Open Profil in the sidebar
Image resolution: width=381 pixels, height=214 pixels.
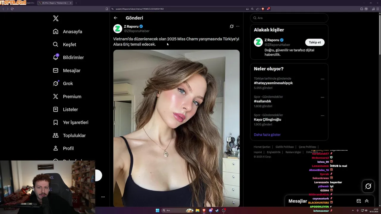coord(63,148)
